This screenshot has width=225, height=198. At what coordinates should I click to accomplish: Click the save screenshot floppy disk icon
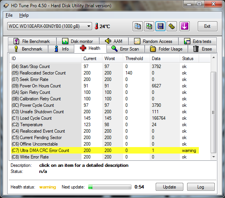tap(160, 26)
